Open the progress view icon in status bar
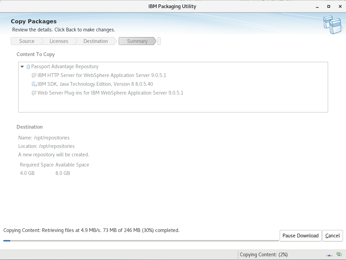 [x=339, y=254]
